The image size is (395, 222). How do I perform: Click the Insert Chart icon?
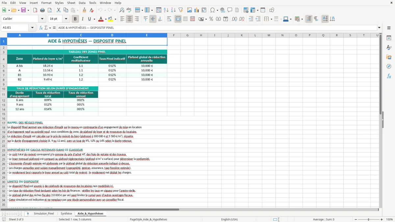click(x=197, y=10)
